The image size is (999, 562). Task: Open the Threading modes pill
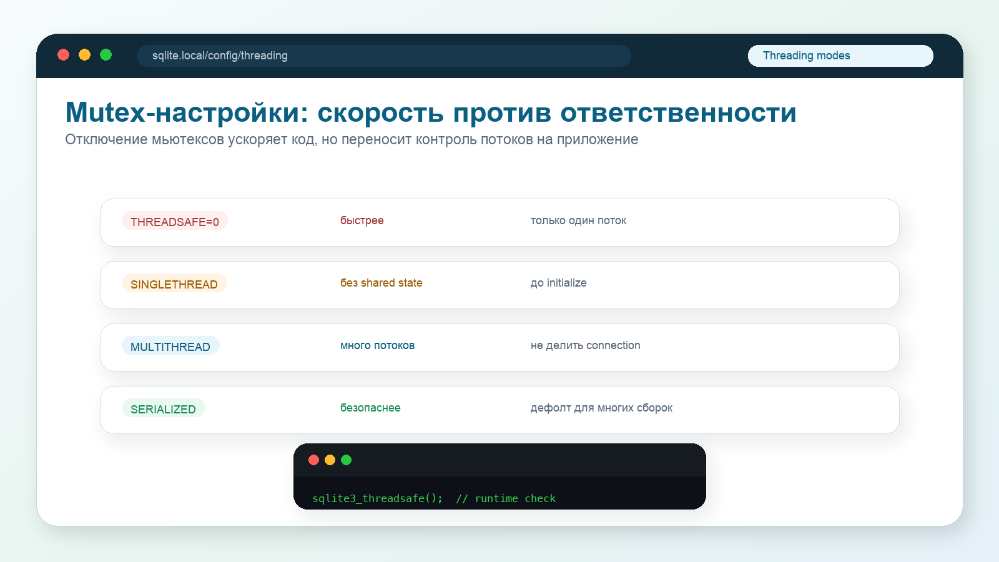[840, 56]
